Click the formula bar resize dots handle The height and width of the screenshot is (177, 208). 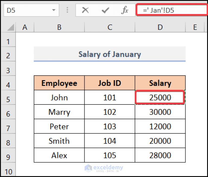pos(67,10)
